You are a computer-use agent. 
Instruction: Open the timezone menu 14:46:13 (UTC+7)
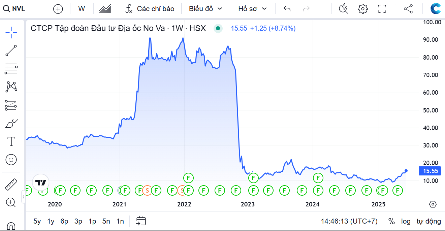(x=349, y=221)
